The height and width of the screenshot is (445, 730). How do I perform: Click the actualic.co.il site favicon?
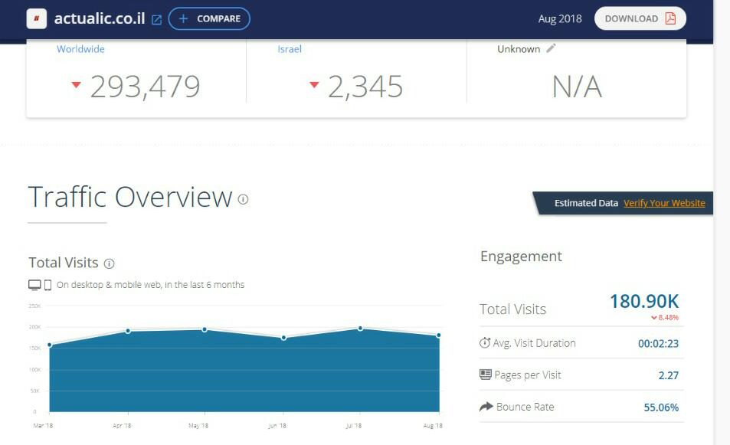[37, 18]
